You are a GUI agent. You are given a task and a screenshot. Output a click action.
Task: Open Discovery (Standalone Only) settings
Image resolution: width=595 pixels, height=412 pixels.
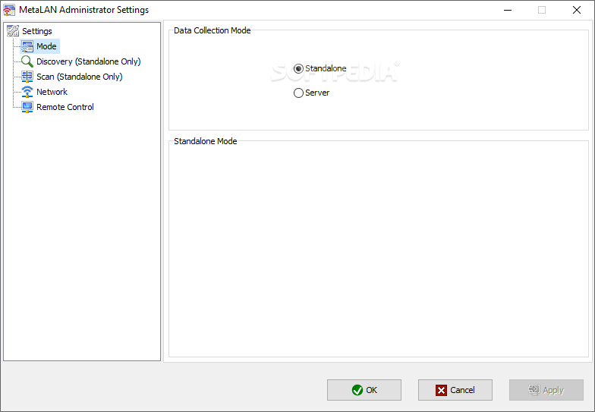pyautogui.click(x=88, y=61)
